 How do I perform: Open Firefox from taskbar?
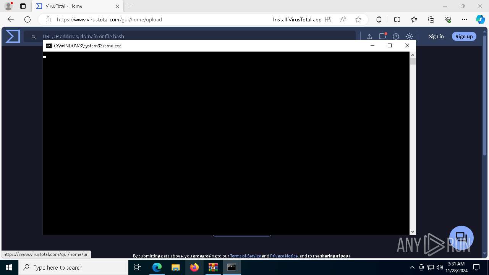click(x=194, y=267)
